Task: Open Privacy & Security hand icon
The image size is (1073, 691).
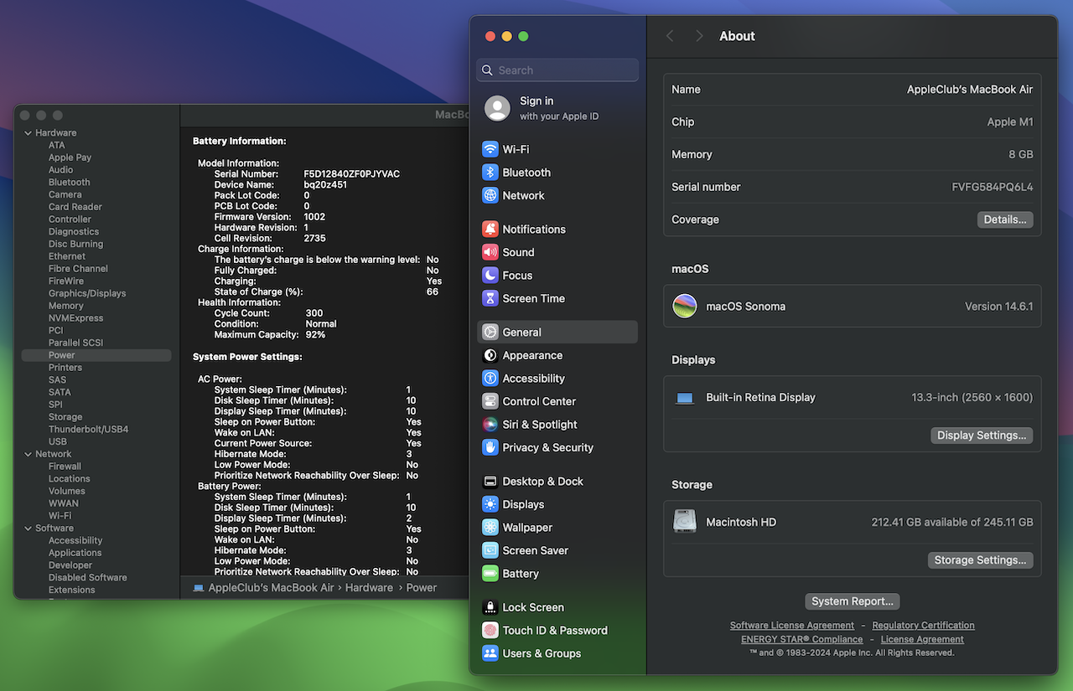Action: [490, 447]
